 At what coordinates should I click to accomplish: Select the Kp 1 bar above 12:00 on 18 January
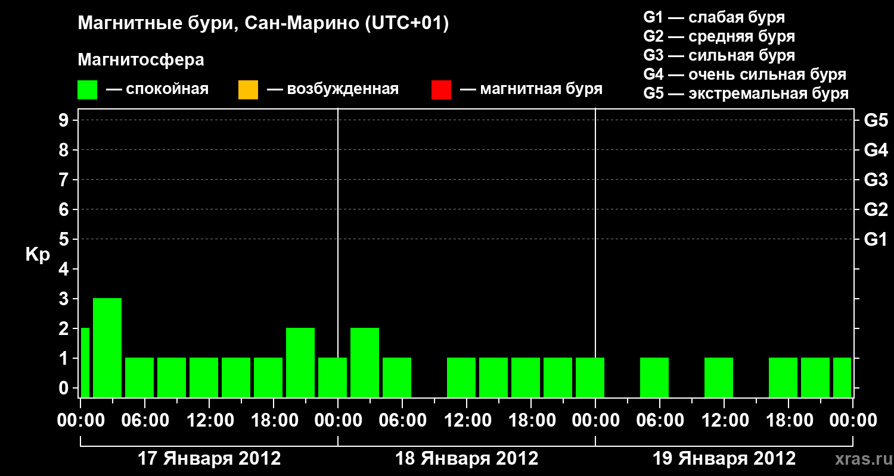point(461,377)
